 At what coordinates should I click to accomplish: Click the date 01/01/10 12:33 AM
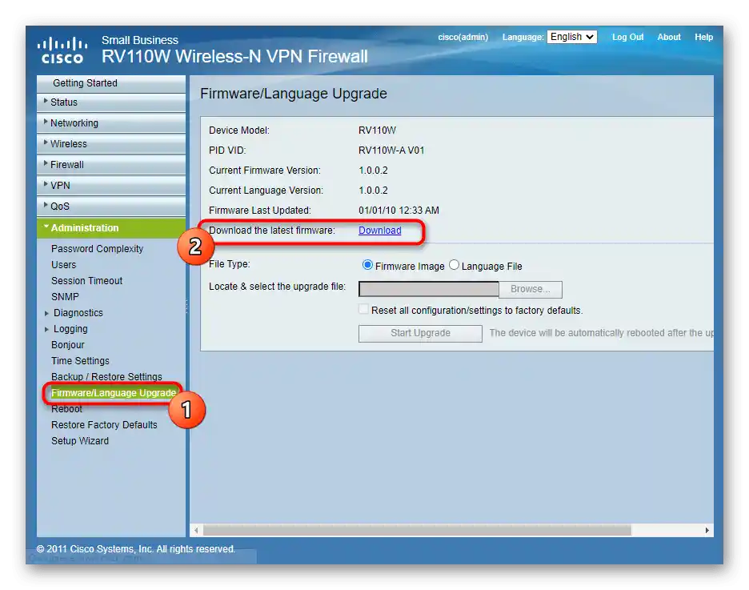tap(399, 211)
